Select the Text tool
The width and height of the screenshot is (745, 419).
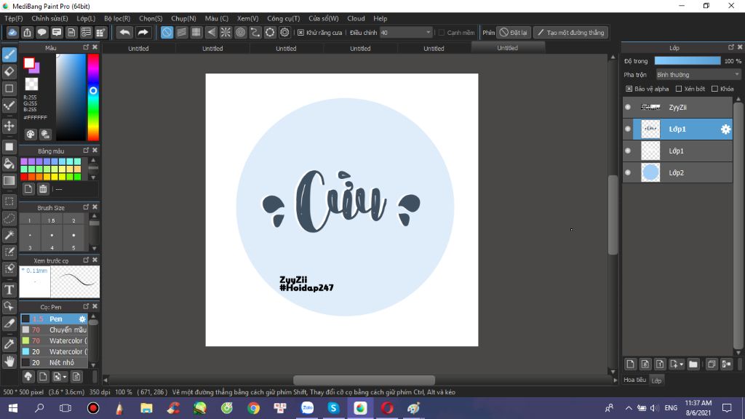click(9, 290)
